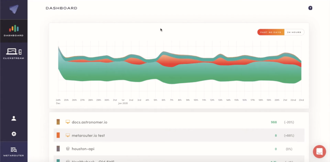The image size is (330, 162).
Task: Open the Clickstream section in sidebar
Action: [x=14, y=54]
